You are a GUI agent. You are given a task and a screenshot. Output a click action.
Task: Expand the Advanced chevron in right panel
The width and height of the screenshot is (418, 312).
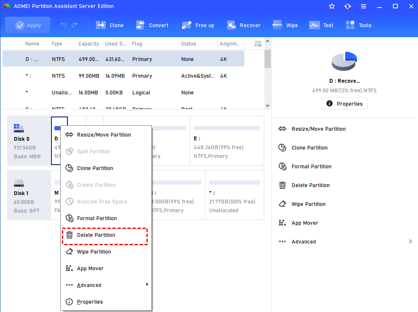click(410, 241)
